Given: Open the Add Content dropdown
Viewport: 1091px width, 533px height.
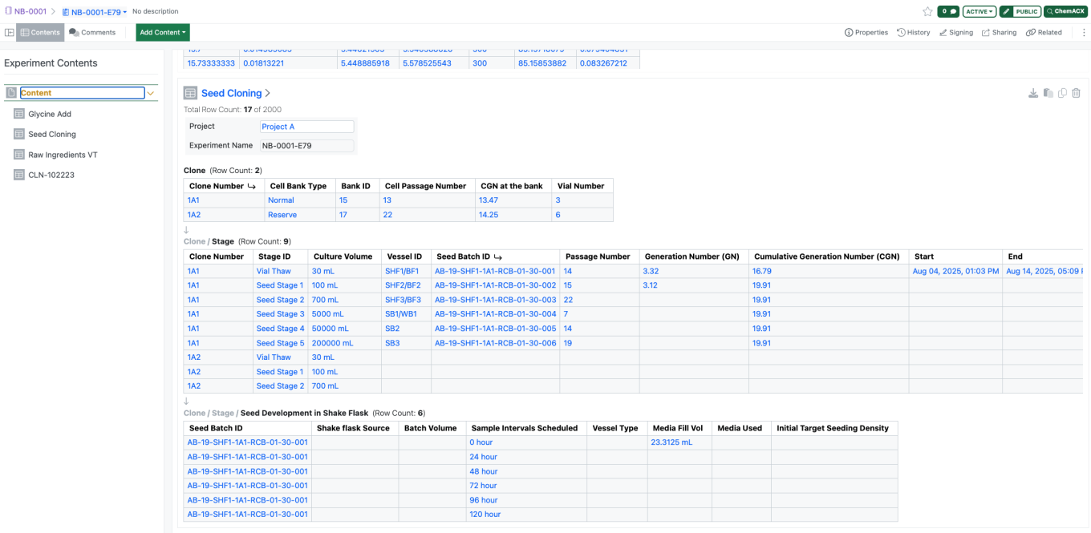Looking at the screenshot, I should (163, 33).
